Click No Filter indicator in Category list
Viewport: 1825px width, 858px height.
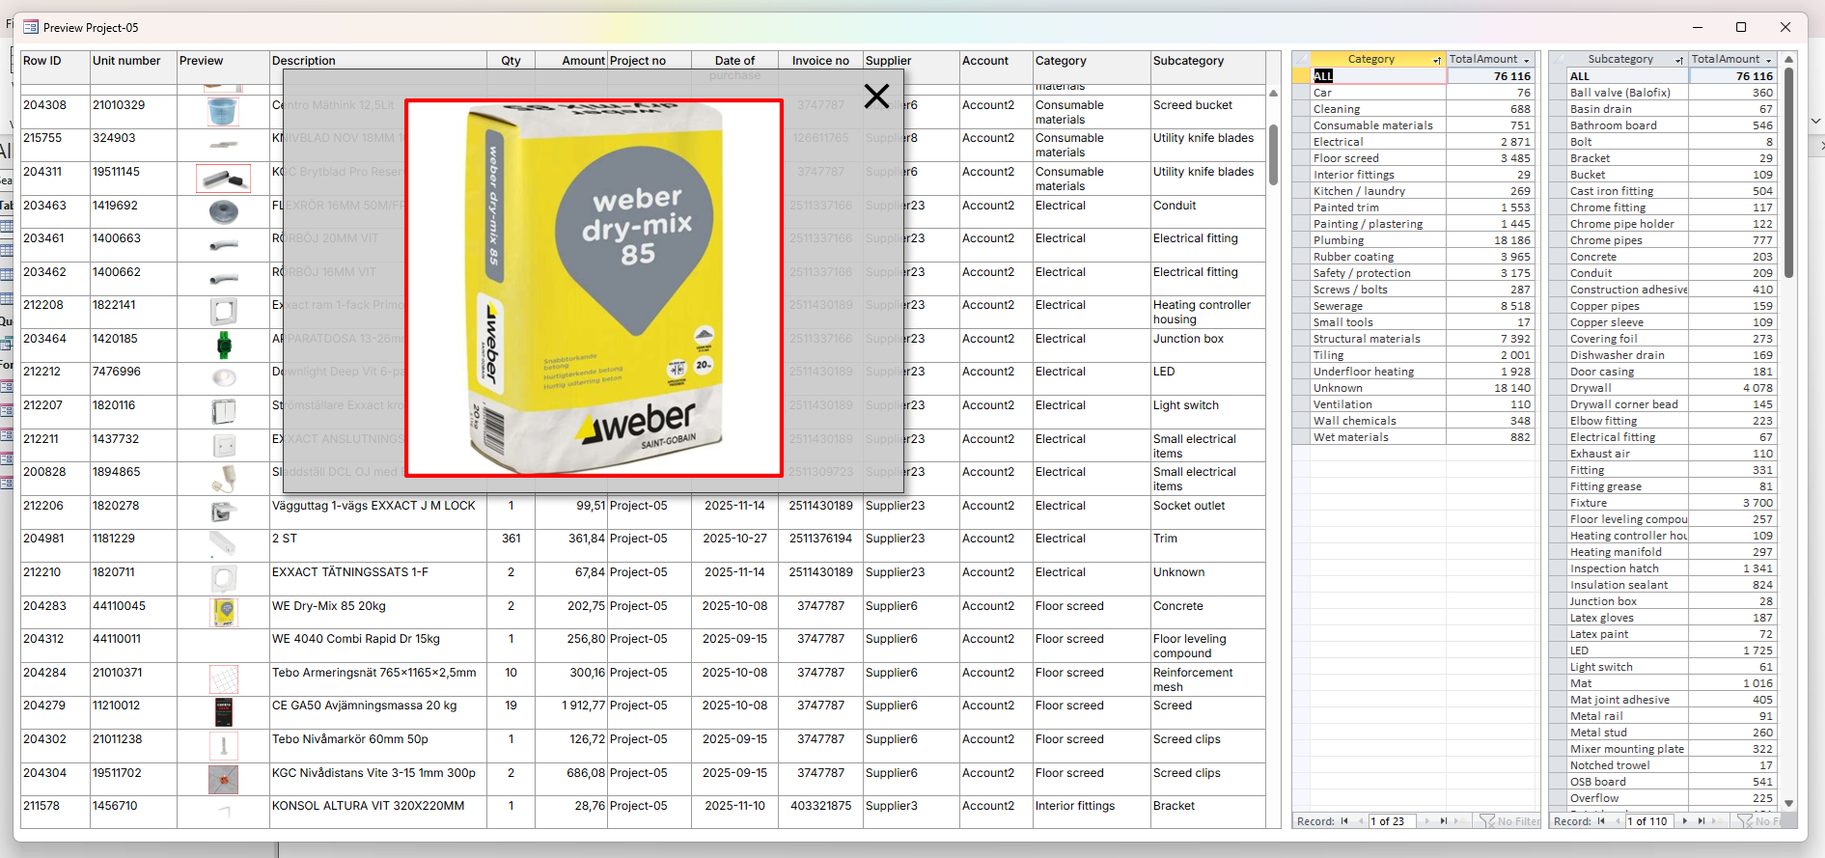click(1510, 821)
